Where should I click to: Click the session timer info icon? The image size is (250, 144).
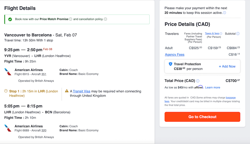pyautogui.click(x=224, y=12)
